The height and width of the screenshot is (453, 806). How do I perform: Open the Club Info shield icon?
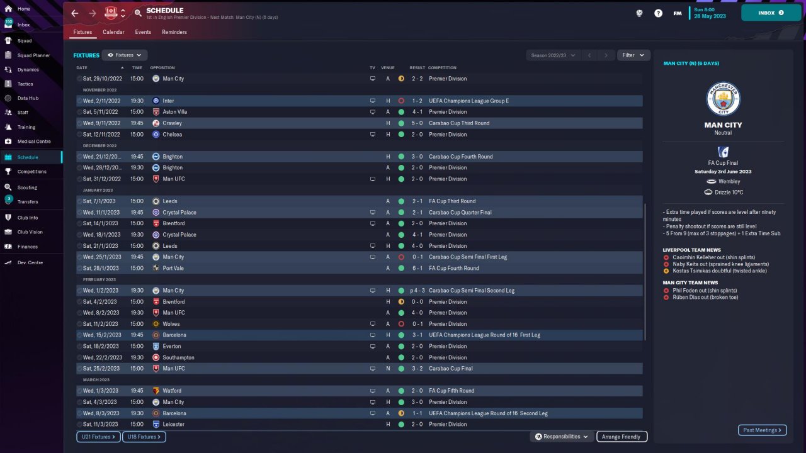(8, 218)
